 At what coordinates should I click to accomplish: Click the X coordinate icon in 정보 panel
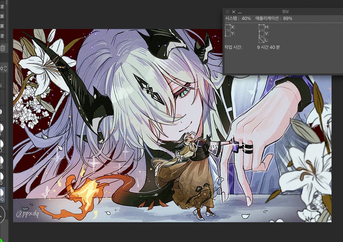coord(228,27)
